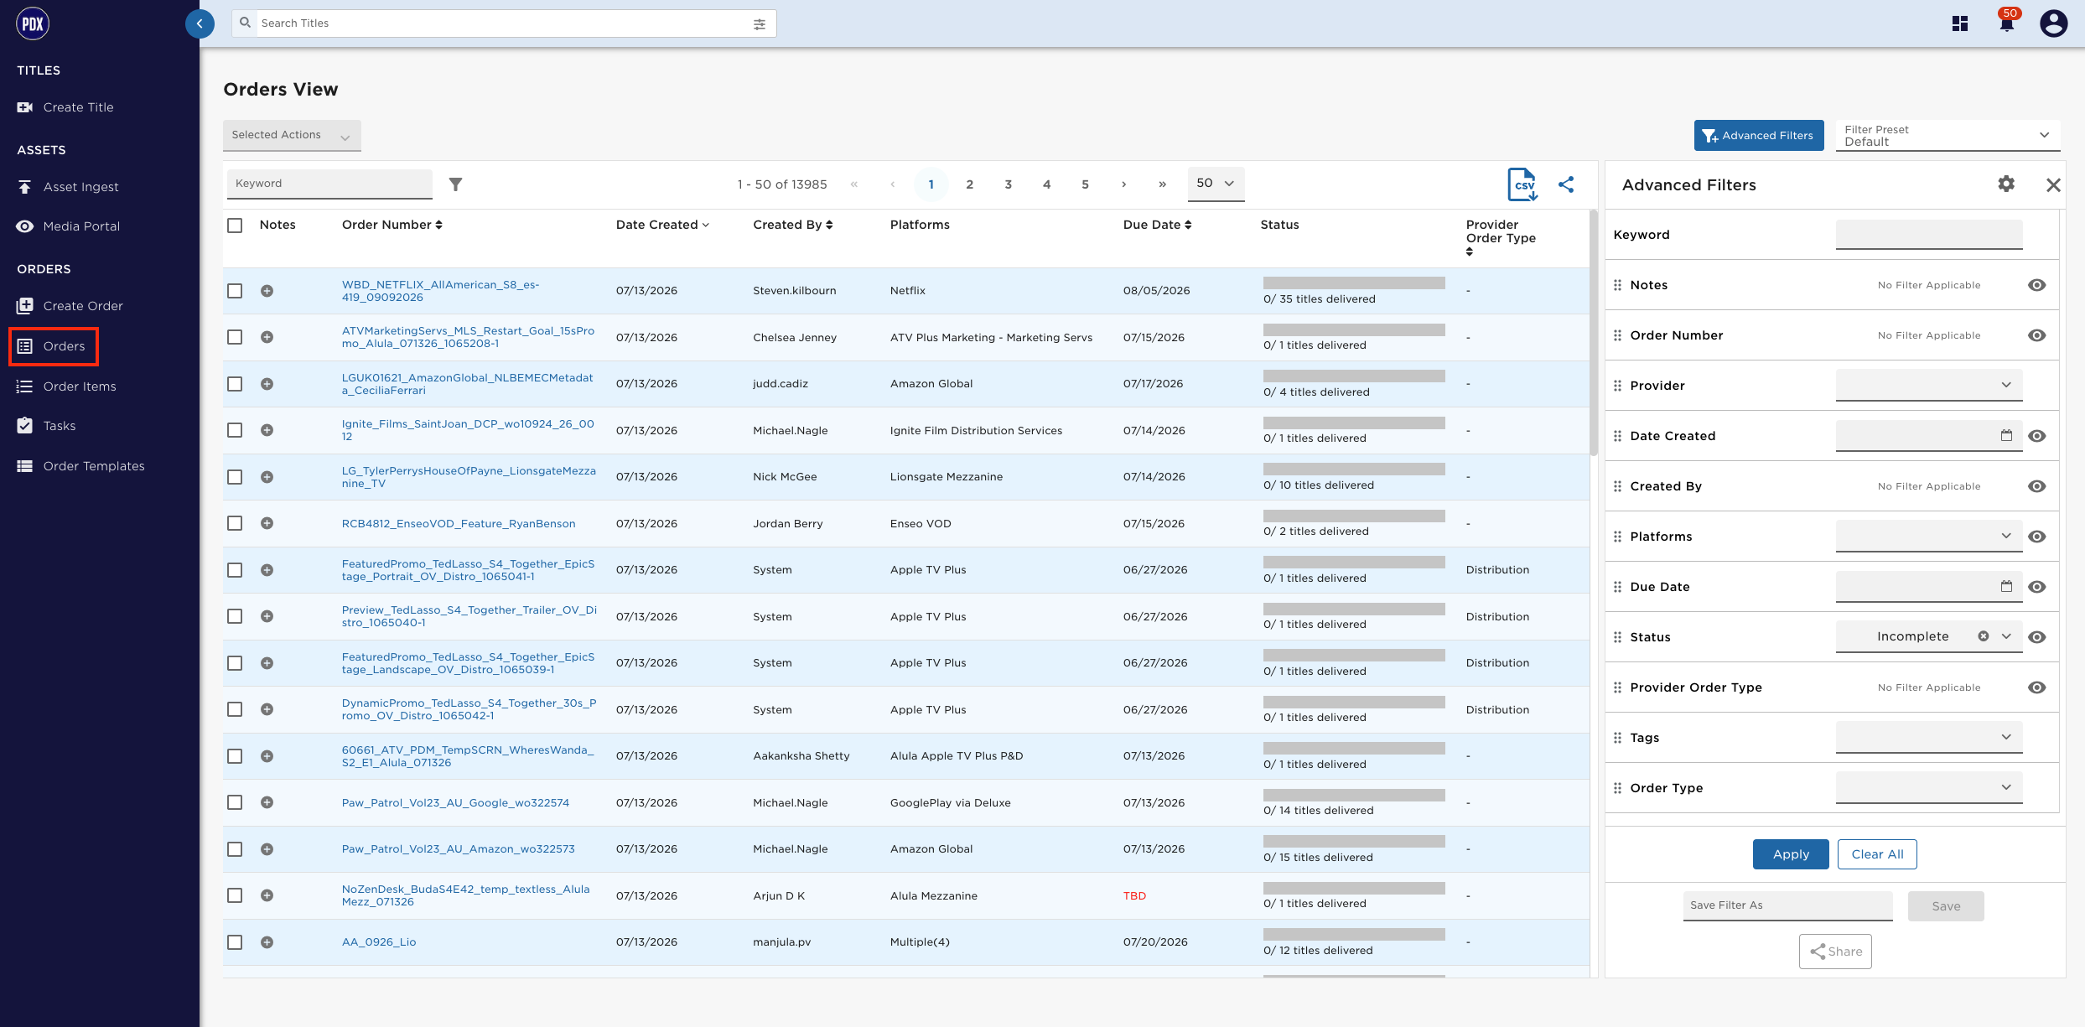Export orders as CSV
The height and width of the screenshot is (1027, 2085).
click(x=1523, y=184)
